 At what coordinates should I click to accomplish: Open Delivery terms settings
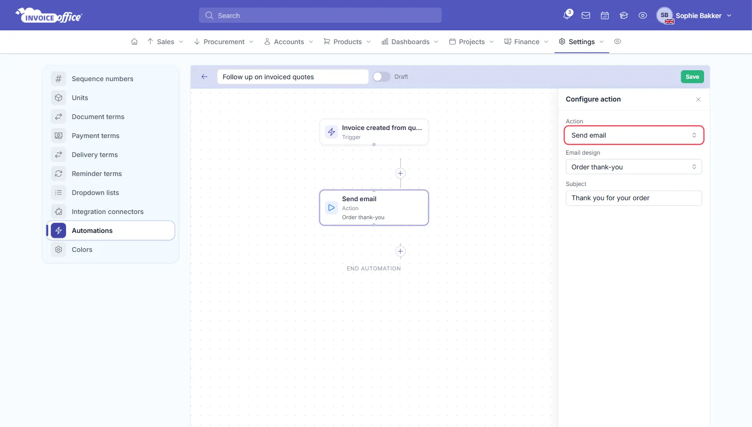111,155
